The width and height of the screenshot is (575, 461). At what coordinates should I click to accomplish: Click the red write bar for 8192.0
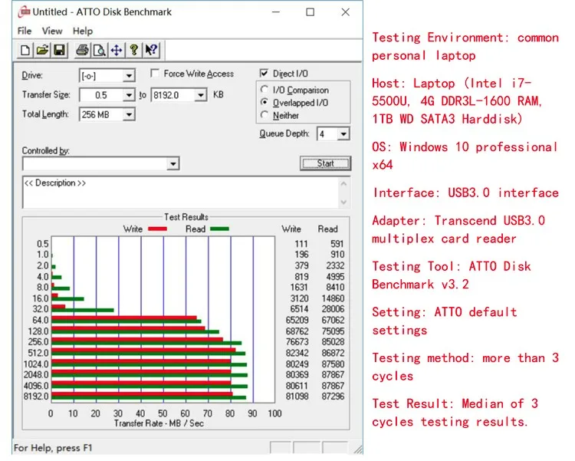click(x=142, y=394)
